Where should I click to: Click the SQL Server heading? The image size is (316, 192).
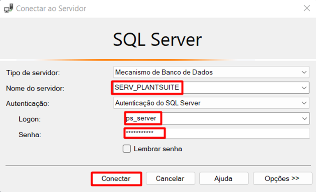[x=157, y=40]
